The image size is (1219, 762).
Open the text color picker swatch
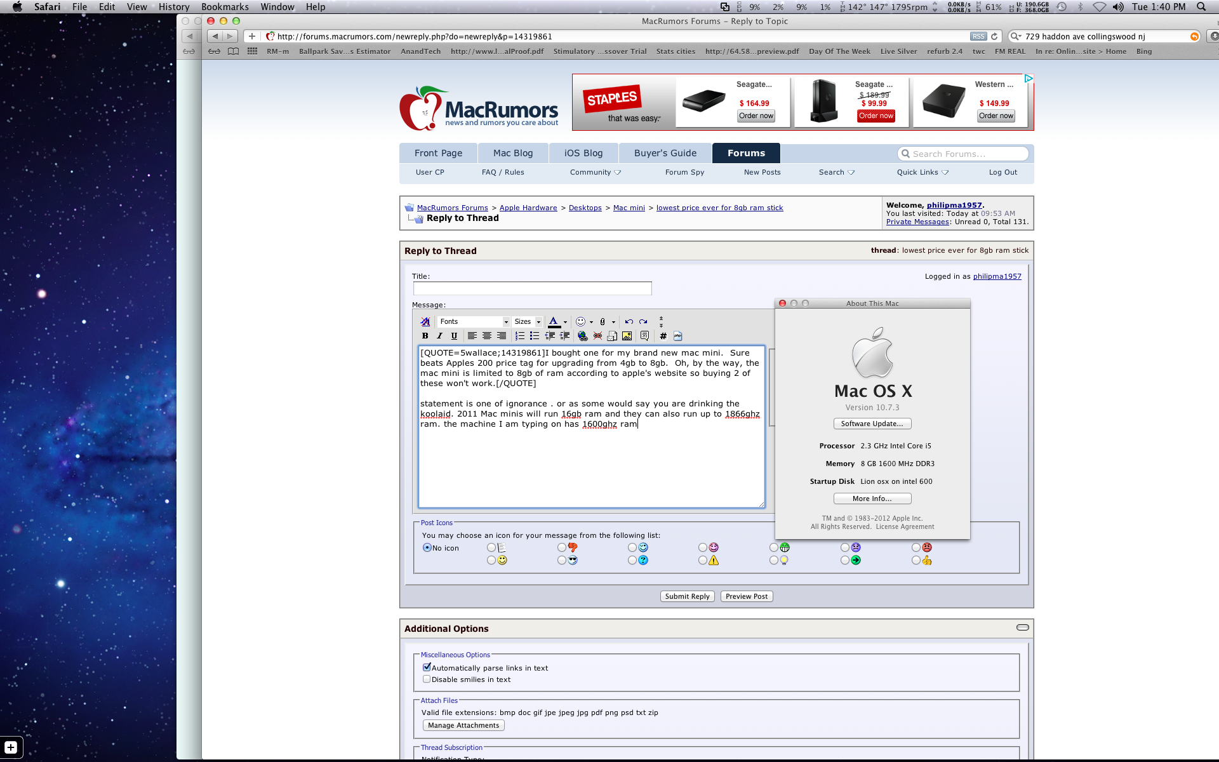pyautogui.click(x=554, y=322)
